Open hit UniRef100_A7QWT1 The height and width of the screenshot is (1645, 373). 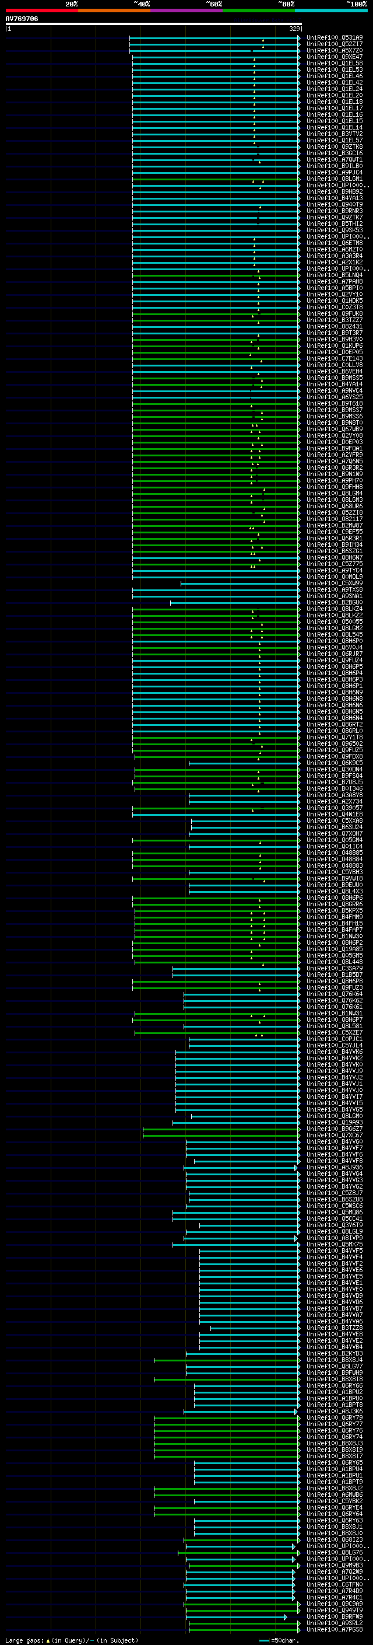tap(335, 160)
